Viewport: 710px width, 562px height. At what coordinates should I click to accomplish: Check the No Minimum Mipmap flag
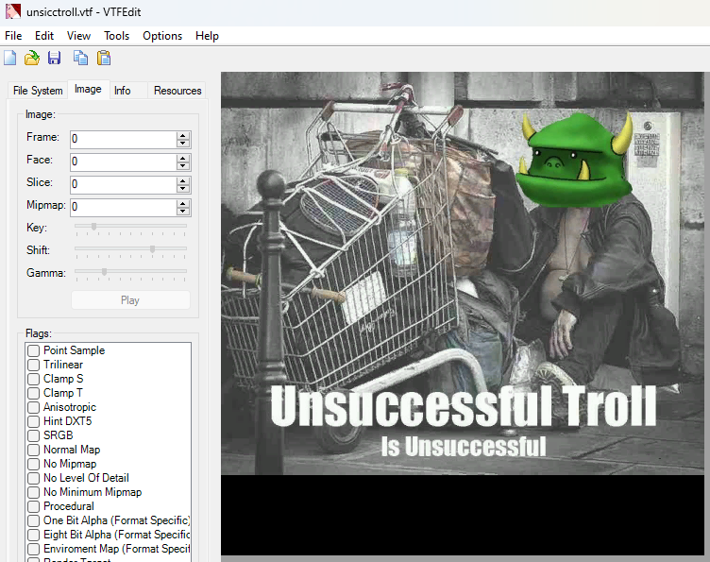tap(33, 492)
